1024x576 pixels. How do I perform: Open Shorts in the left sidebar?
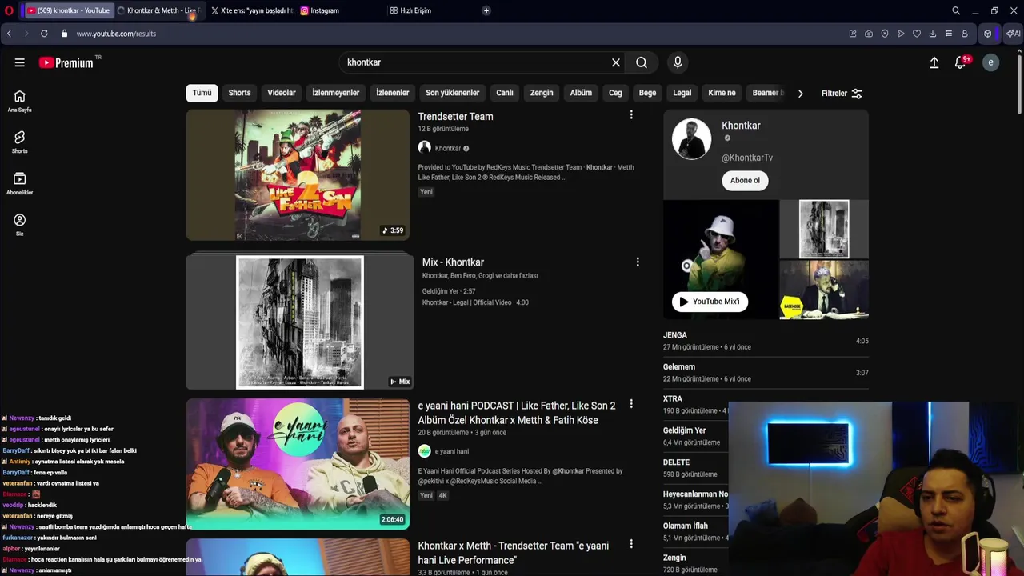pyautogui.click(x=19, y=142)
